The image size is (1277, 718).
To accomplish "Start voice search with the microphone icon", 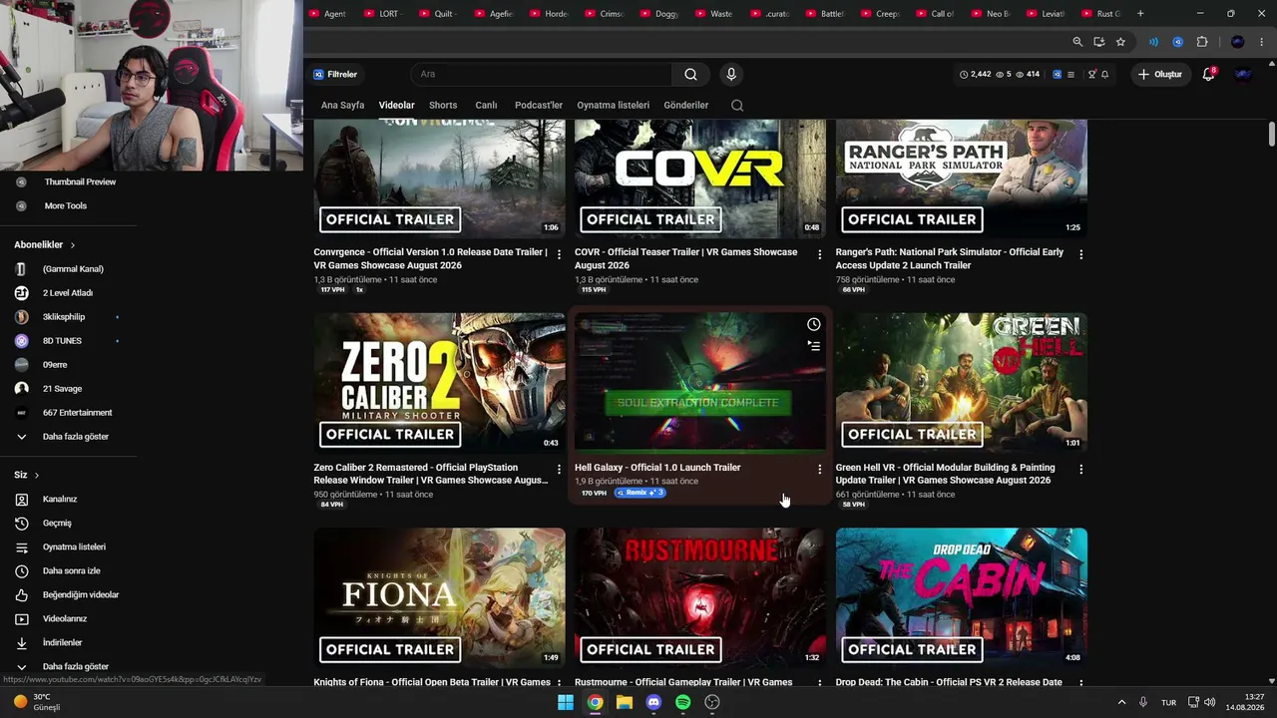I will (x=731, y=74).
